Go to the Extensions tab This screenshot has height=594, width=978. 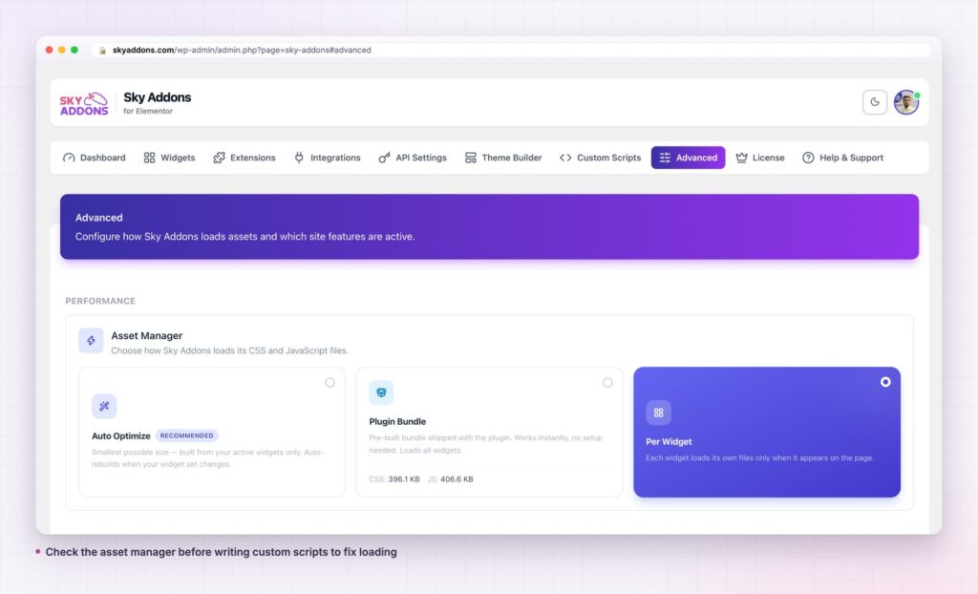tap(244, 158)
